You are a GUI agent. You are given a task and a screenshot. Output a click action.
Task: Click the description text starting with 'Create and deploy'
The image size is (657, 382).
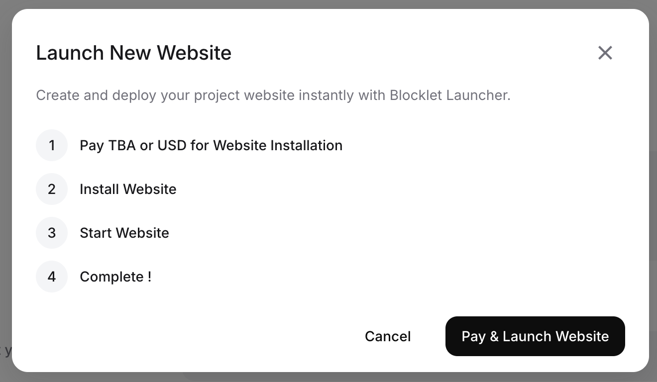click(273, 95)
